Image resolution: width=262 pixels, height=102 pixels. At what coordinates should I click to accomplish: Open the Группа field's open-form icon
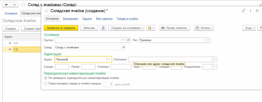pyautogui.click(x=128, y=40)
